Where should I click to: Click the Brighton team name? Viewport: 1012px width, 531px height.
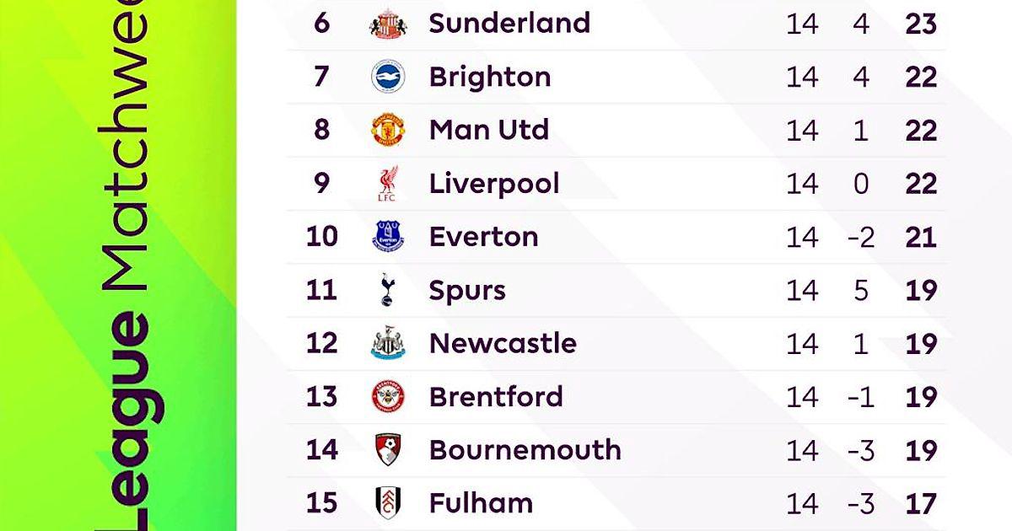tap(490, 77)
